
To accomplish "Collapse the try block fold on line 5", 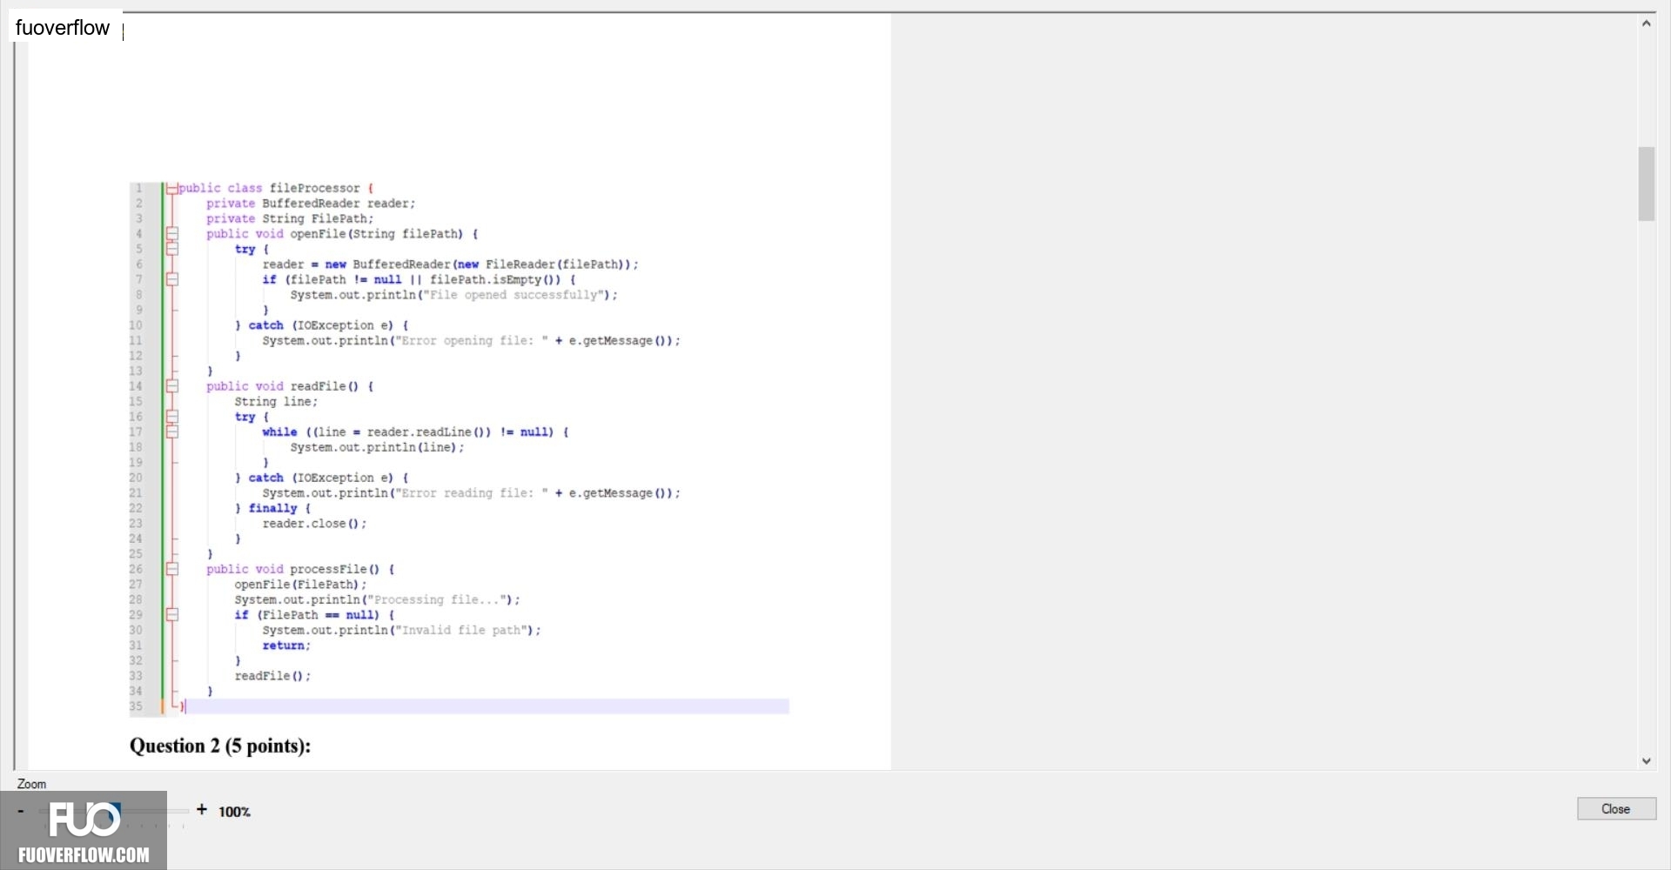I will pos(172,249).
